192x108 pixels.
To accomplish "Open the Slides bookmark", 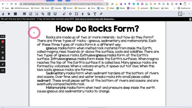I will (x=110, y=8).
